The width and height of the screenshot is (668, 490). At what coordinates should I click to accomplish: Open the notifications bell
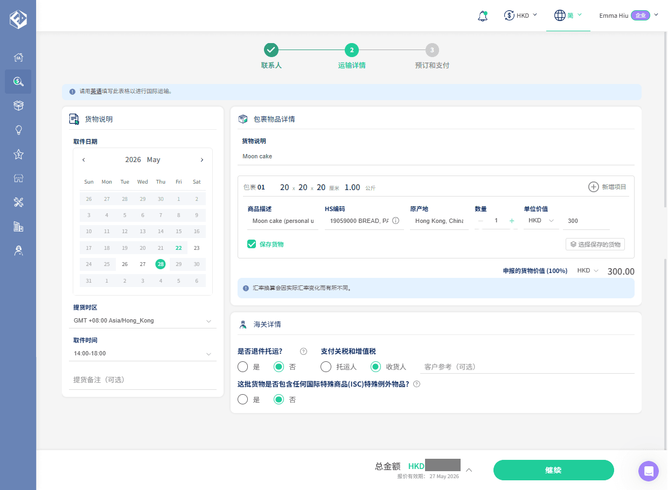[x=483, y=16]
